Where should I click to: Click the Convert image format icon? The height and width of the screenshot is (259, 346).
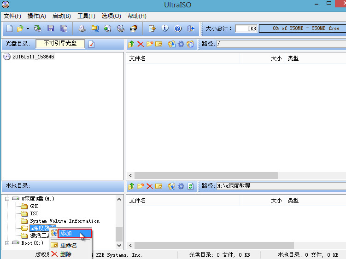pos(95,29)
